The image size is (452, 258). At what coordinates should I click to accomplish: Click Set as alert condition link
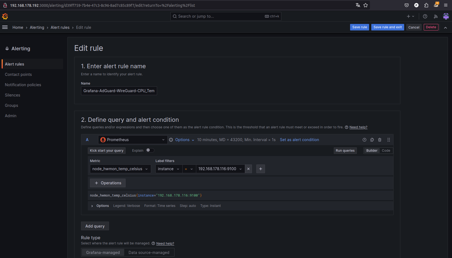pos(299,140)
